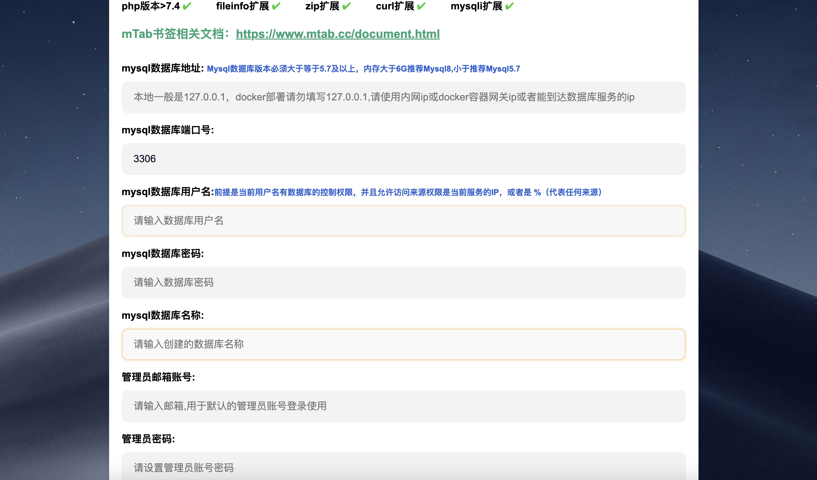Select the port field showing 3306
Viewport: 817px width, 480px height.
pos(403,159)
